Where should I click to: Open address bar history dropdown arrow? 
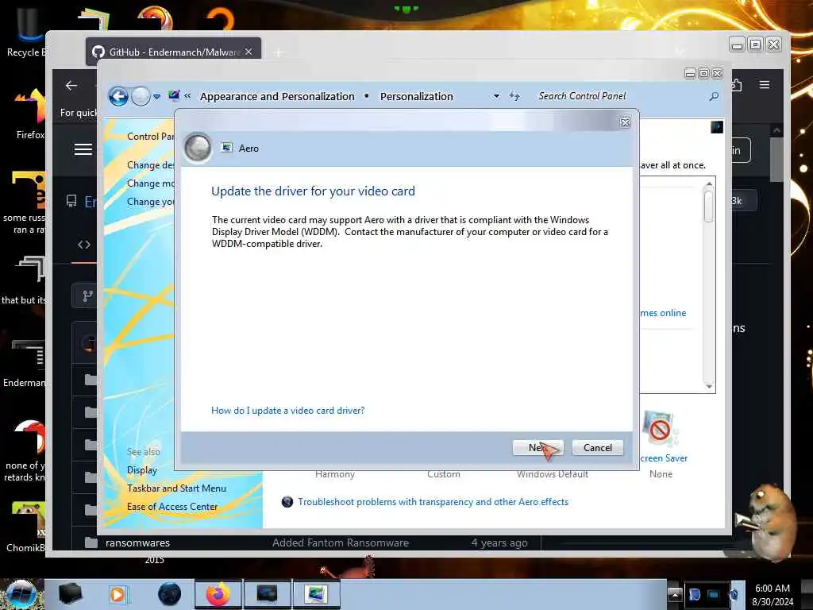[496, 96]
